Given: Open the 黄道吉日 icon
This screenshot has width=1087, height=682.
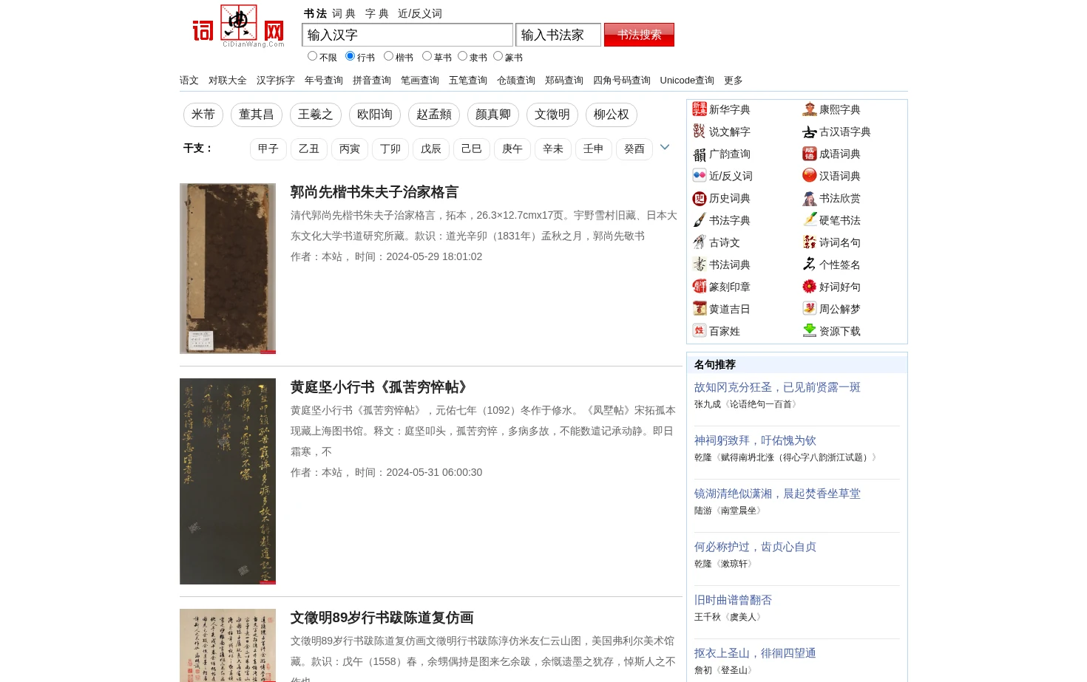Looking at the screenshot, I should coord(699,309).
